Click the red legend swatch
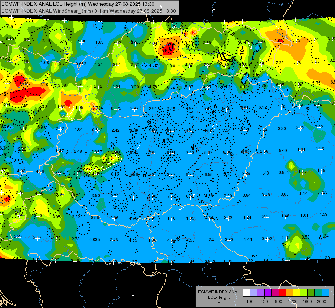 (x=282, y=293)
